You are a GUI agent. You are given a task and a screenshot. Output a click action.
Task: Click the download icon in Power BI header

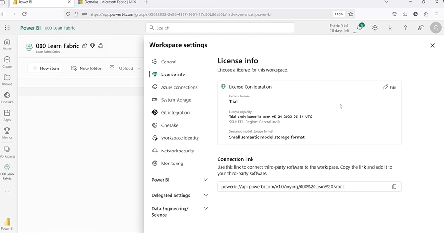click(390, 28)
